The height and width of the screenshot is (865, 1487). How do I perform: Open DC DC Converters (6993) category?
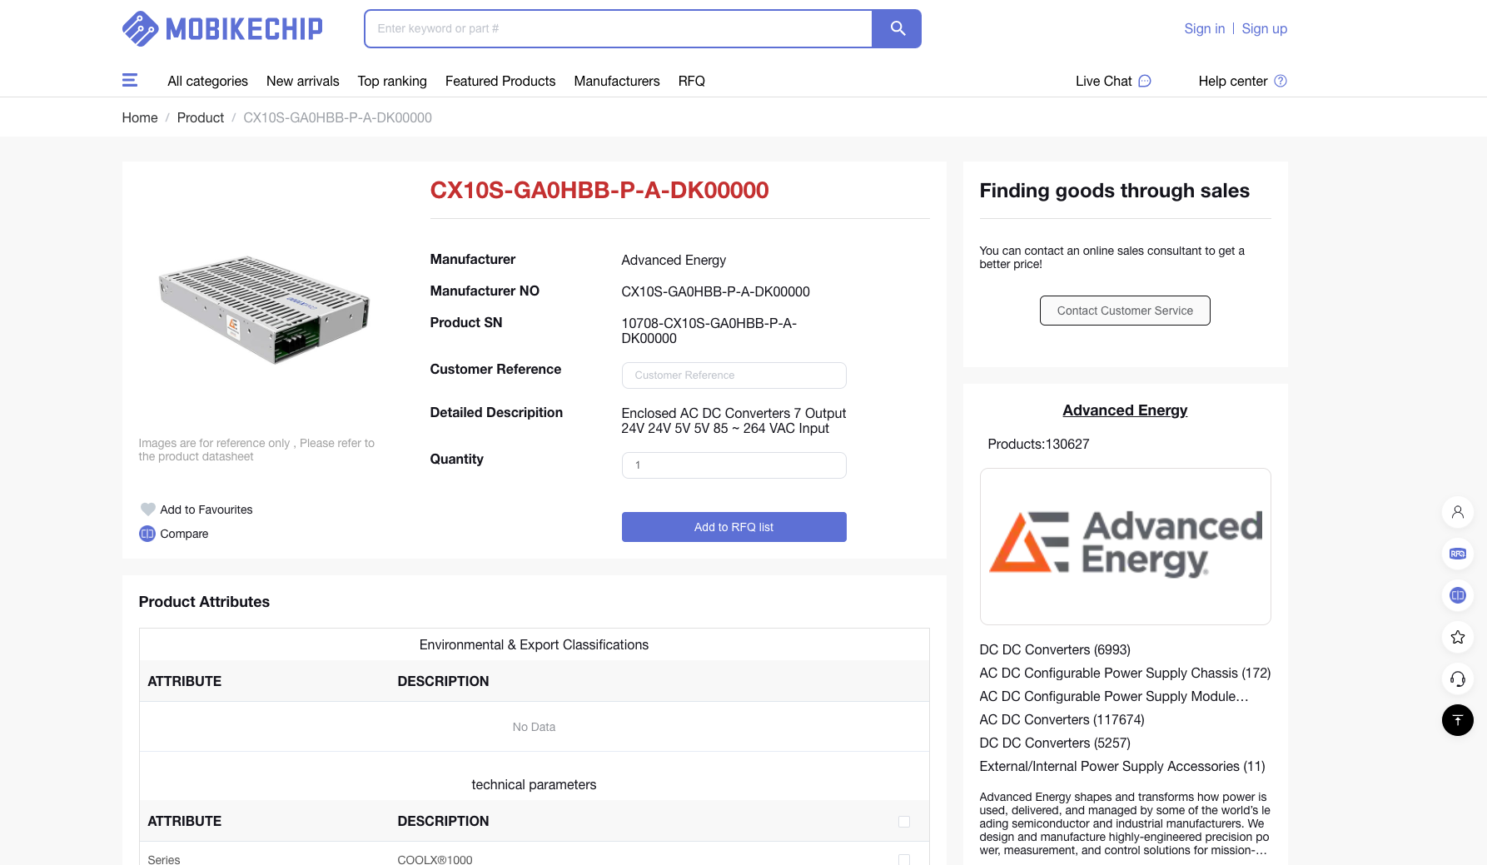[1055, 649]
